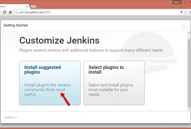Viewport: 191px width, 129px height.
Task: Choose Install suggested plugins
Action: pos(50,83)
